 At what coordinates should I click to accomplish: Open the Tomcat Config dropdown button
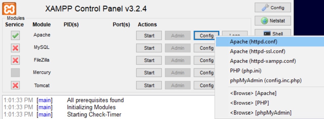pyautogui.click(x=204, y=86)
